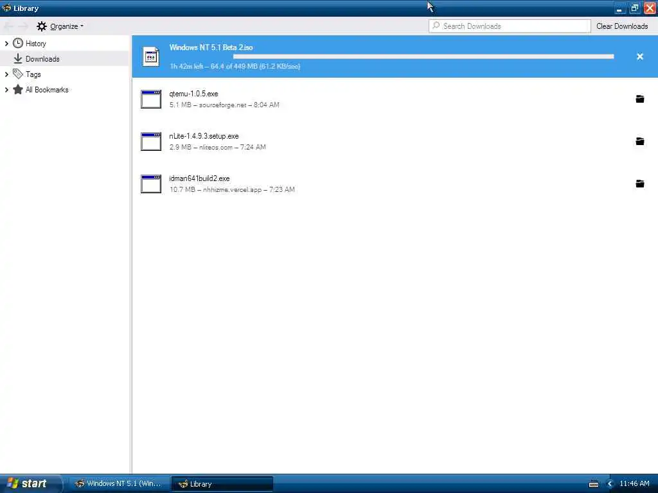This screenshot has width=658, height=493.
Task: Go forward with the forward arrow
Action: [x=23, y=26]
